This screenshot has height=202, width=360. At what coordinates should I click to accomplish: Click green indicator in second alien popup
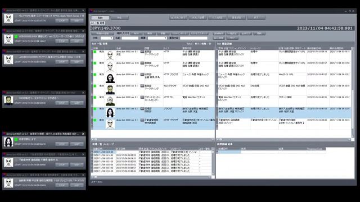pos(16,36)
